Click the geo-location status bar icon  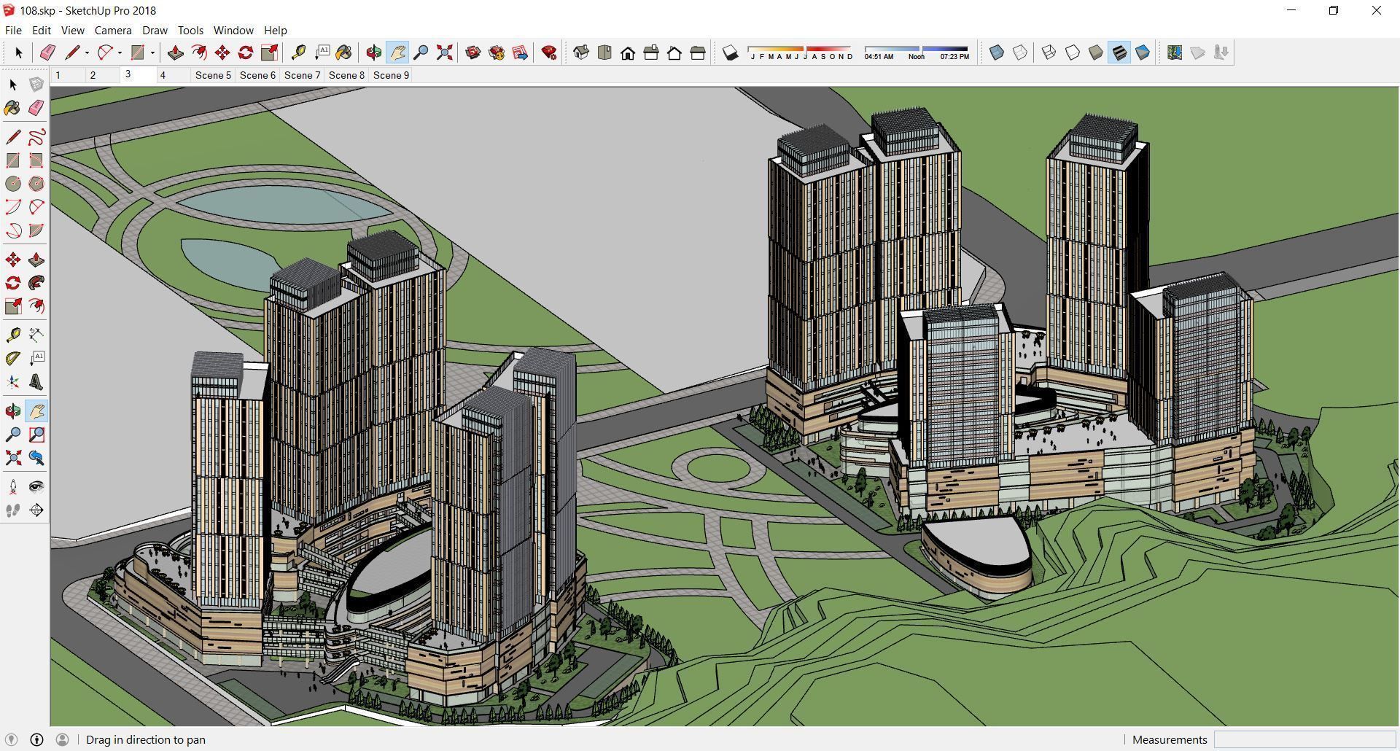pos(12,739)
